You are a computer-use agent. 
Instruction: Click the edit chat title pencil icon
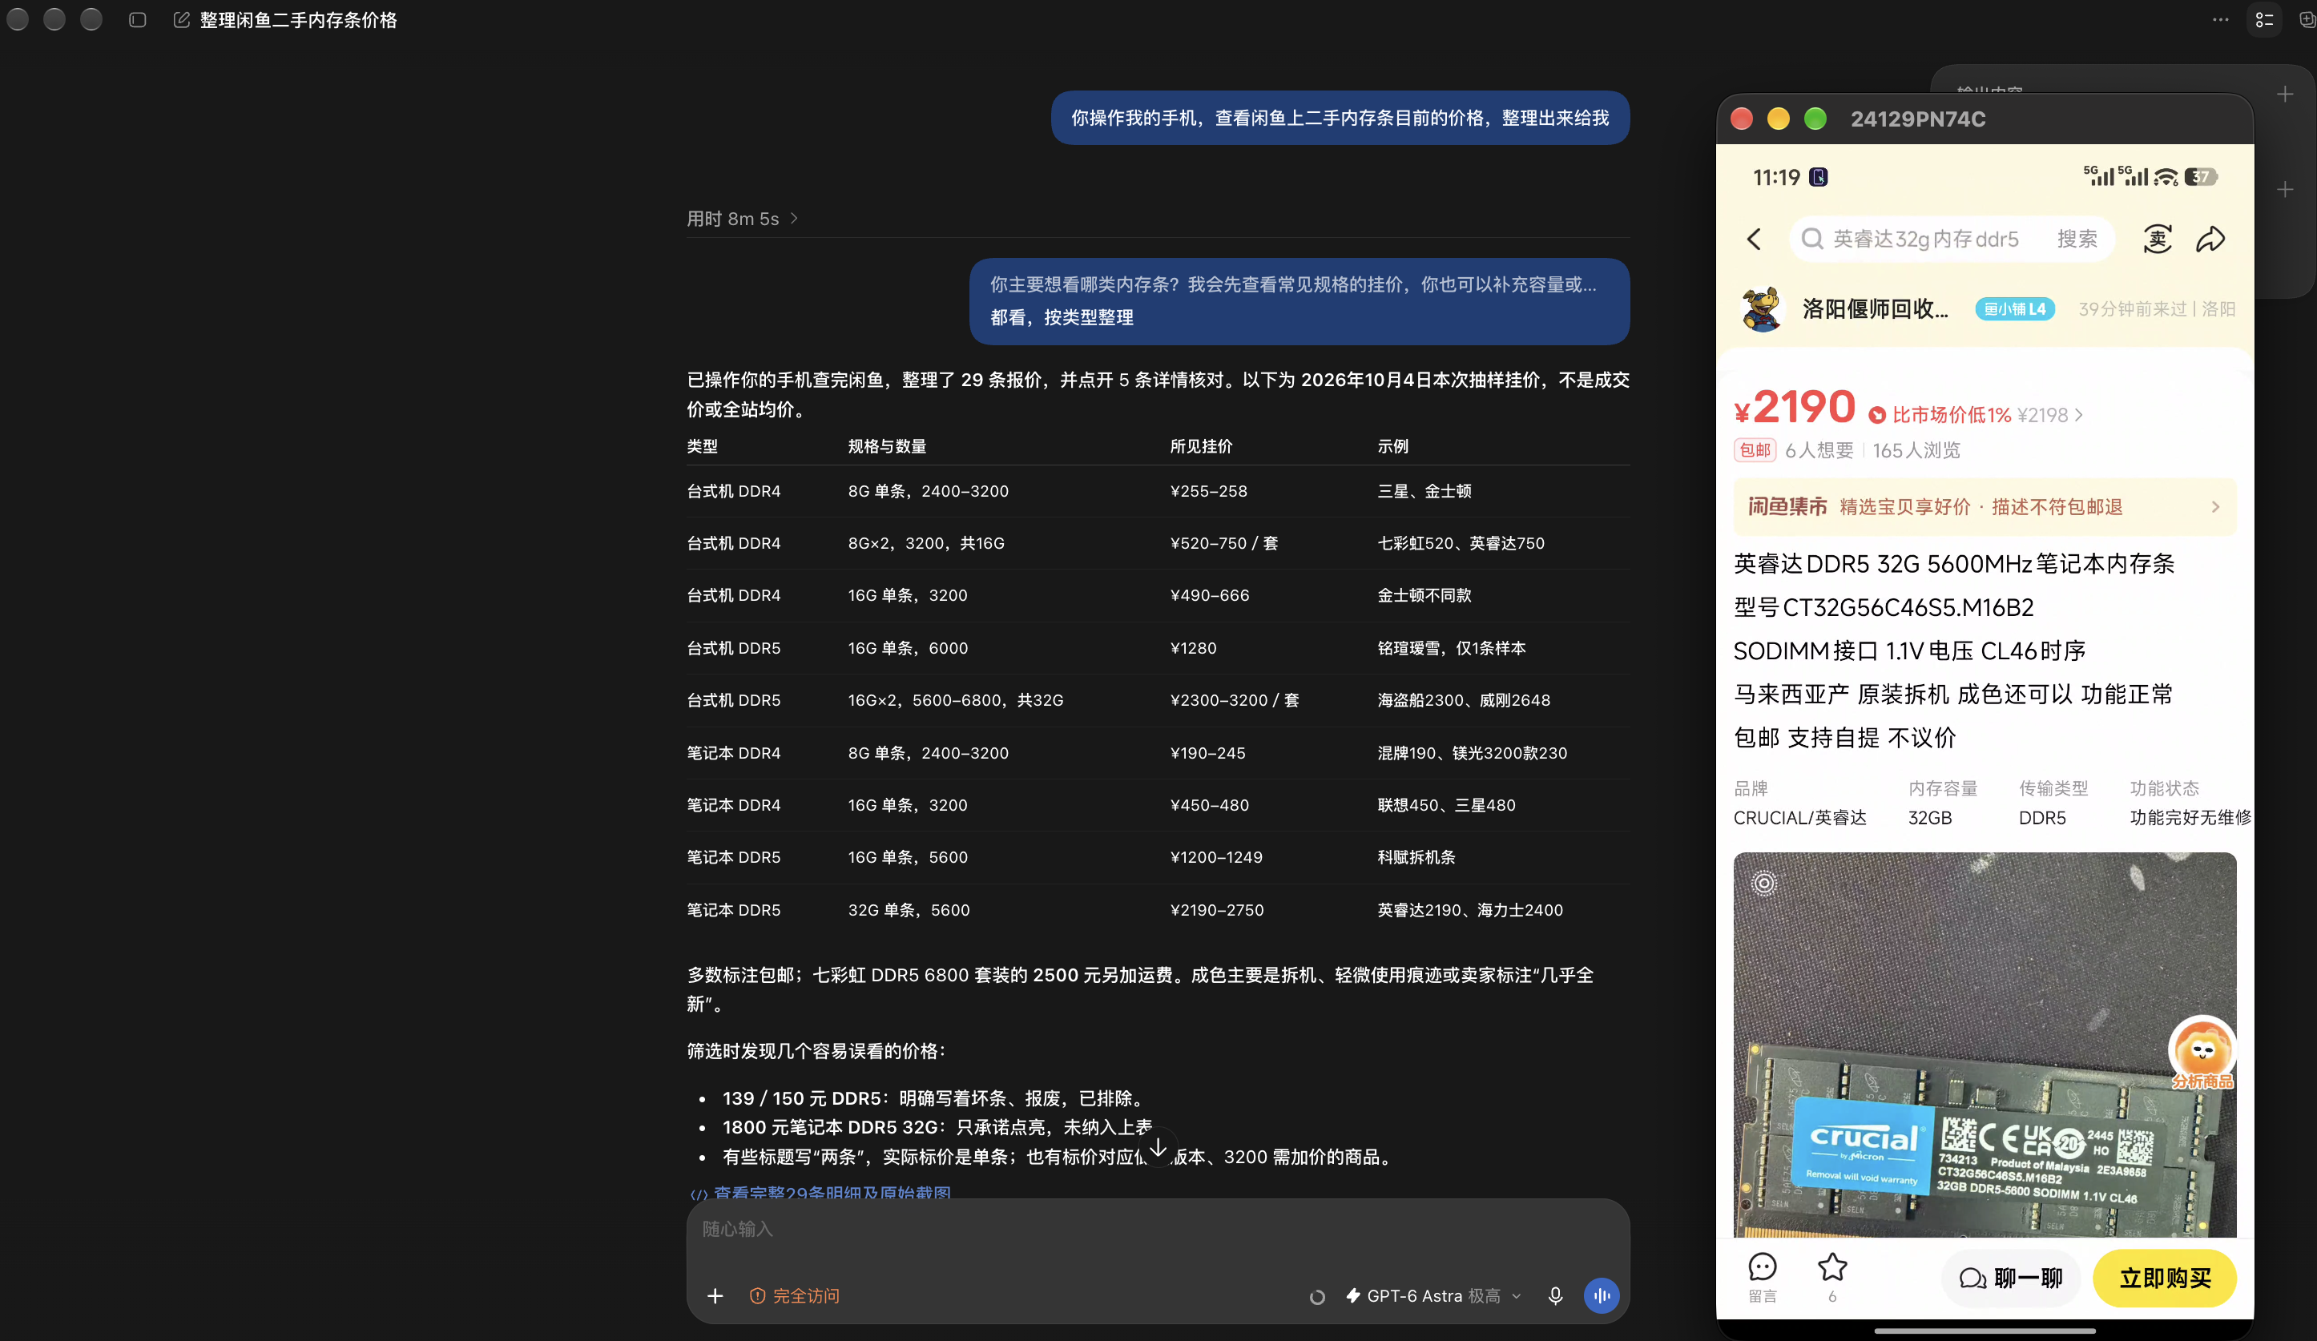click(182, 20)
